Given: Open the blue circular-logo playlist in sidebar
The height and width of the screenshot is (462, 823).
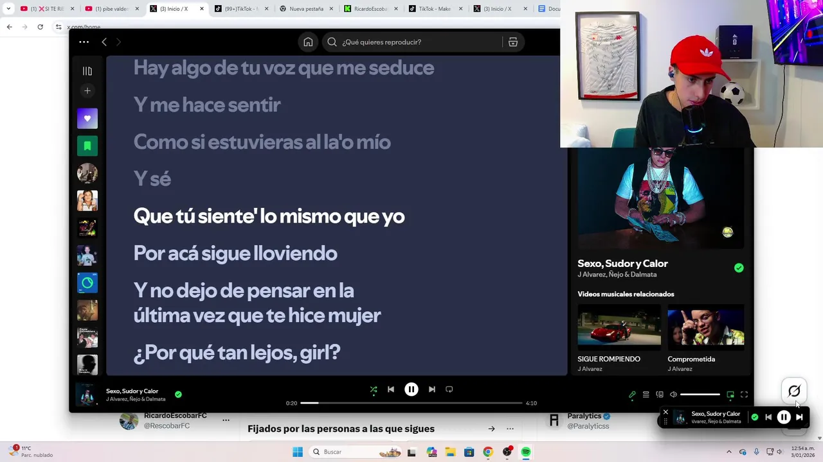Looking at the screenshot, I should (87, 283).
